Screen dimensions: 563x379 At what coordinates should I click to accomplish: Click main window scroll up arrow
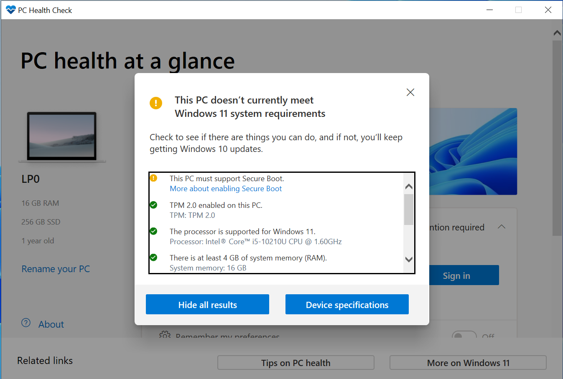pos(557,33)
